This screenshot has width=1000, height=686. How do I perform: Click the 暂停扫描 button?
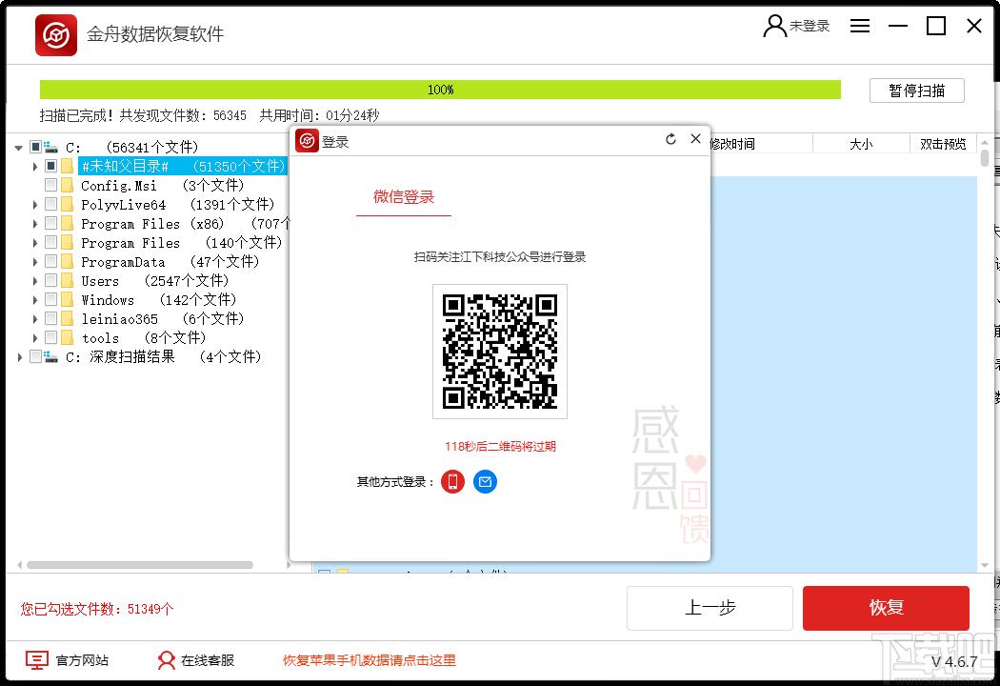(x=917, y=91)
